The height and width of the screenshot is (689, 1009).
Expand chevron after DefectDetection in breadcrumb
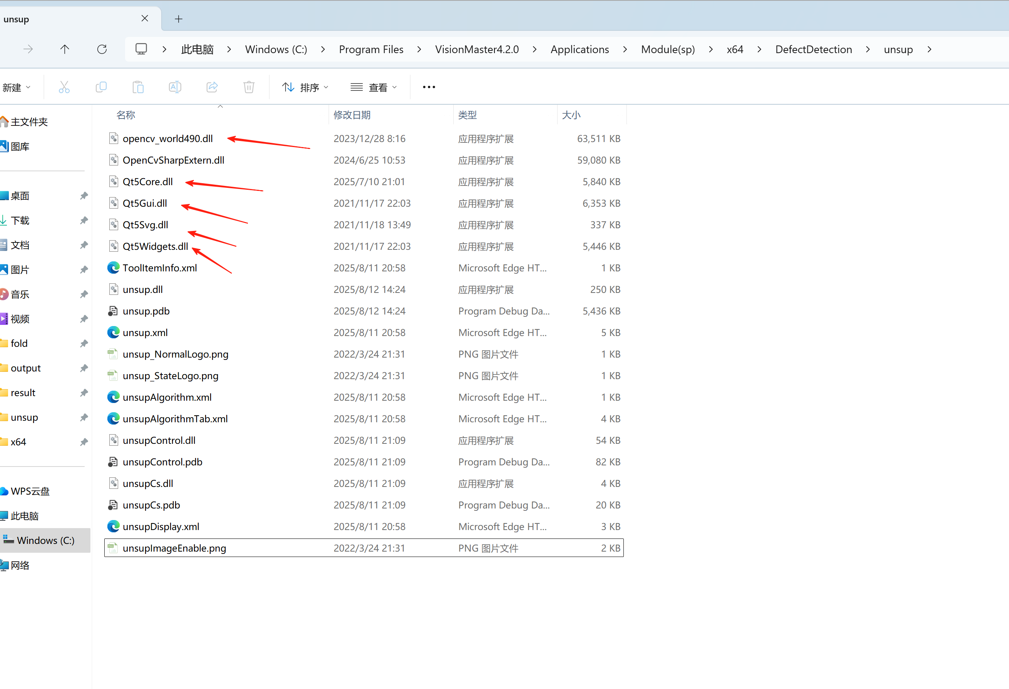(867, 50)
